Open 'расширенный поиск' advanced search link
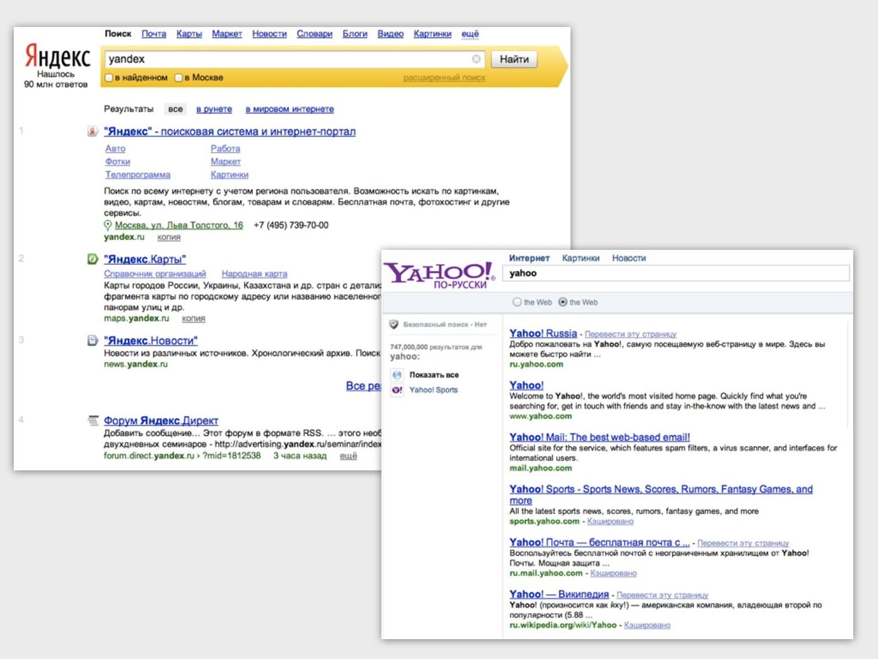Screen dimensions: 878x659 tap(444, 78)
